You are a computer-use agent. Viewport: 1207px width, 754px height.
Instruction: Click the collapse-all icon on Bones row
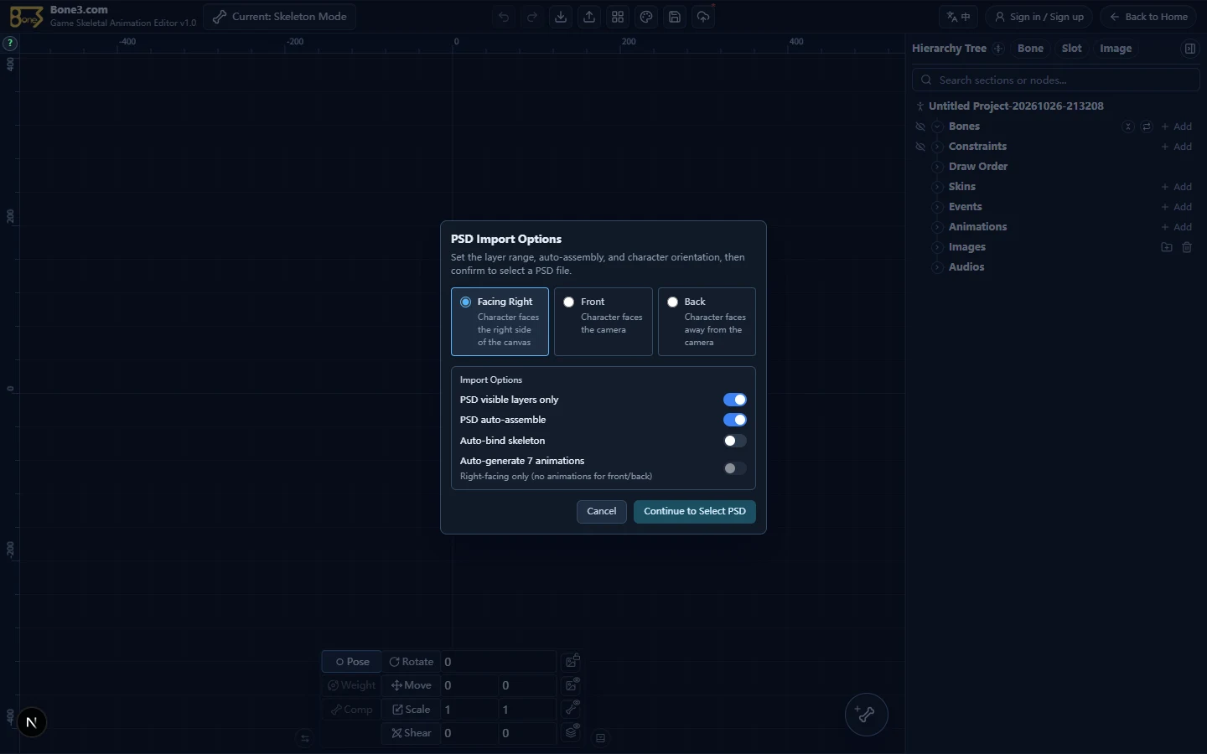[x=1128, y=127]
